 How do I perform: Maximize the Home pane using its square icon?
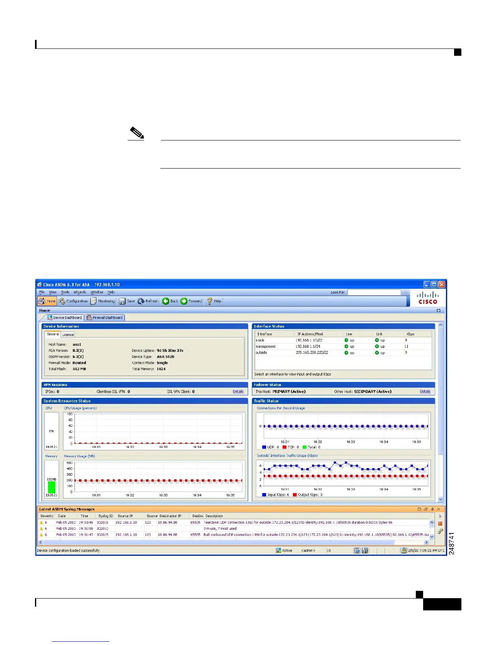point(439,311)
